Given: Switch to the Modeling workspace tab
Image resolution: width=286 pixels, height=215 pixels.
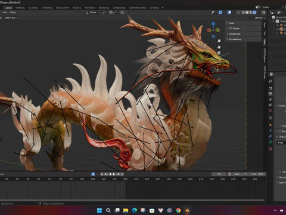Looking at the screenshot, I should click(x=20, y=8).
